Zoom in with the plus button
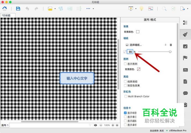This screenshot has width=191, height=133. (113, 125)
